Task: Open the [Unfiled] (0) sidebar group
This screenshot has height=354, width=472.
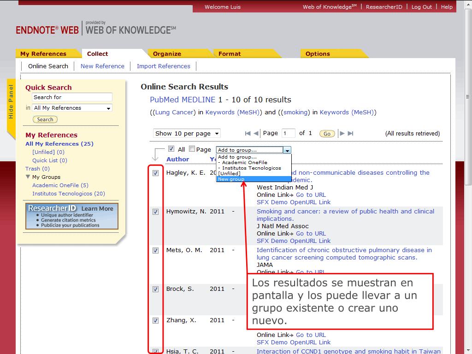Action: pos(48,152)
